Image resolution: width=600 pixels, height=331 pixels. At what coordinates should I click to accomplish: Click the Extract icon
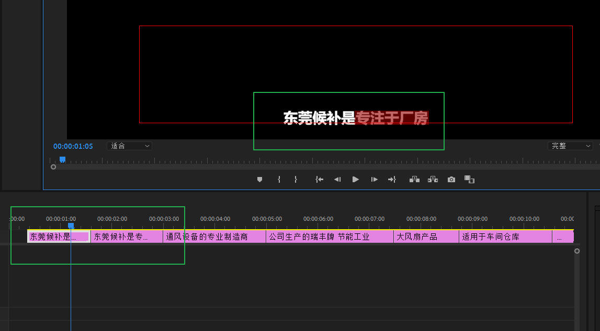pyautogui.click(x=433, y=180)
